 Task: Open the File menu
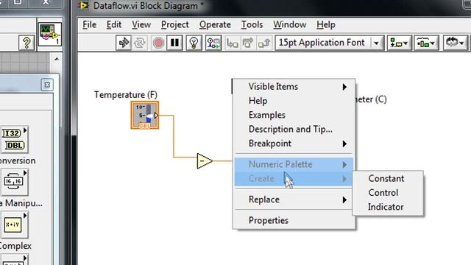tap(90, 24)
